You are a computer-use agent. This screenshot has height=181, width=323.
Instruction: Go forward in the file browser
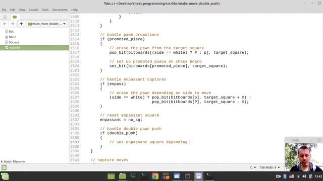(x=13, y=24)
